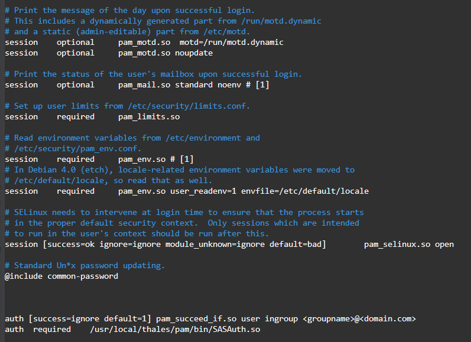Click the "open" argument after pam_selinux.so
This screenshot has height=342, width=471.
tap(444, 244)
